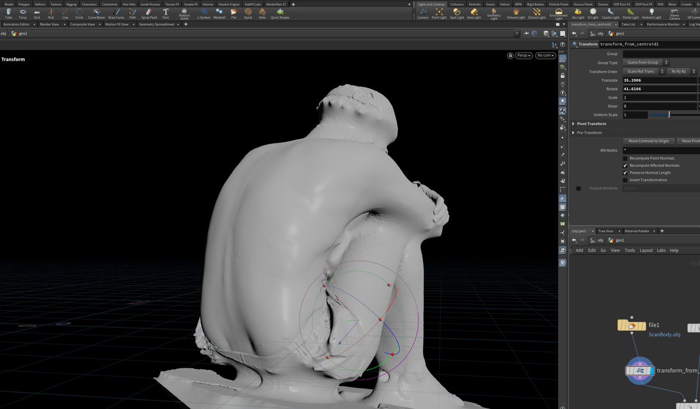Click the Attributes input field

(660, 150)
